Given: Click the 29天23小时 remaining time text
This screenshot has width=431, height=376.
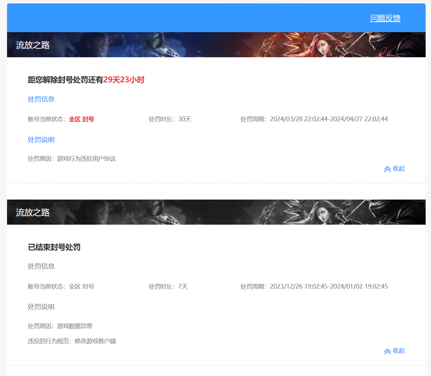Looking at the screenshot, I should point(124,80).
